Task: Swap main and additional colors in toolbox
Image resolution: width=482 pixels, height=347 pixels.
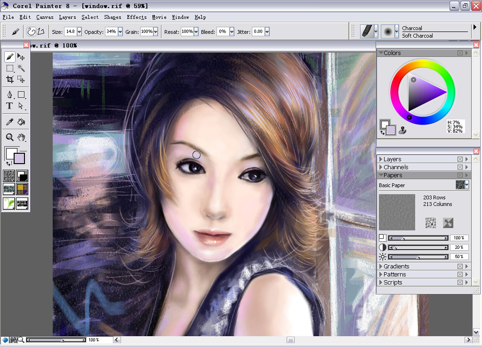Action: coord(8,163)
